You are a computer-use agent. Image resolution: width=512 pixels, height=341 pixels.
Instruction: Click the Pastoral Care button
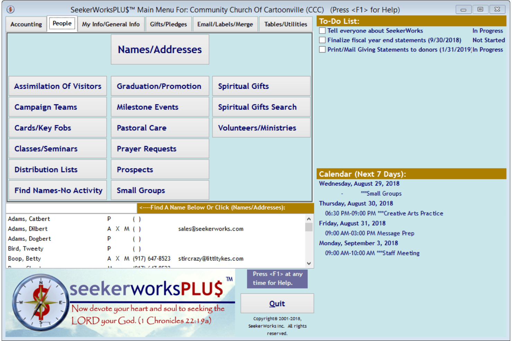[x=160, y=128]
